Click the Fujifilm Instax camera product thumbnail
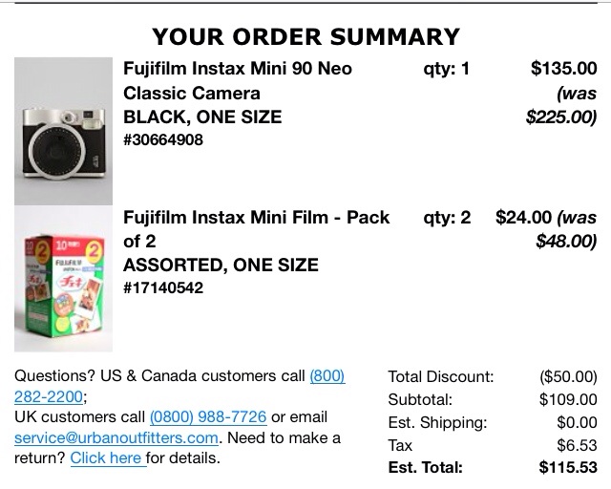 (x=63, y=129)
